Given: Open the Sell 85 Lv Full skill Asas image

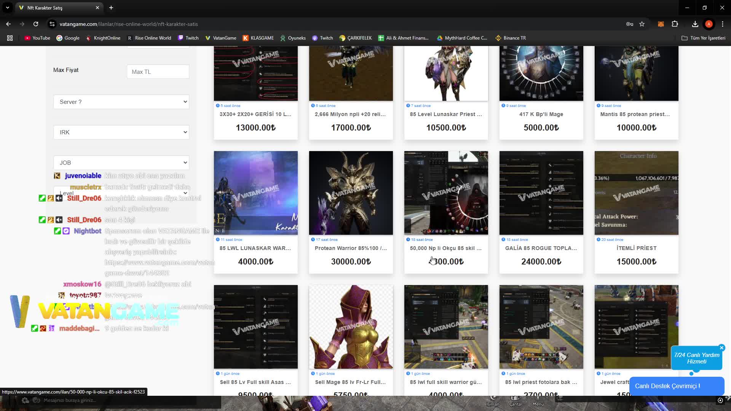Looking at the screenshot, I should click(256, 327).
